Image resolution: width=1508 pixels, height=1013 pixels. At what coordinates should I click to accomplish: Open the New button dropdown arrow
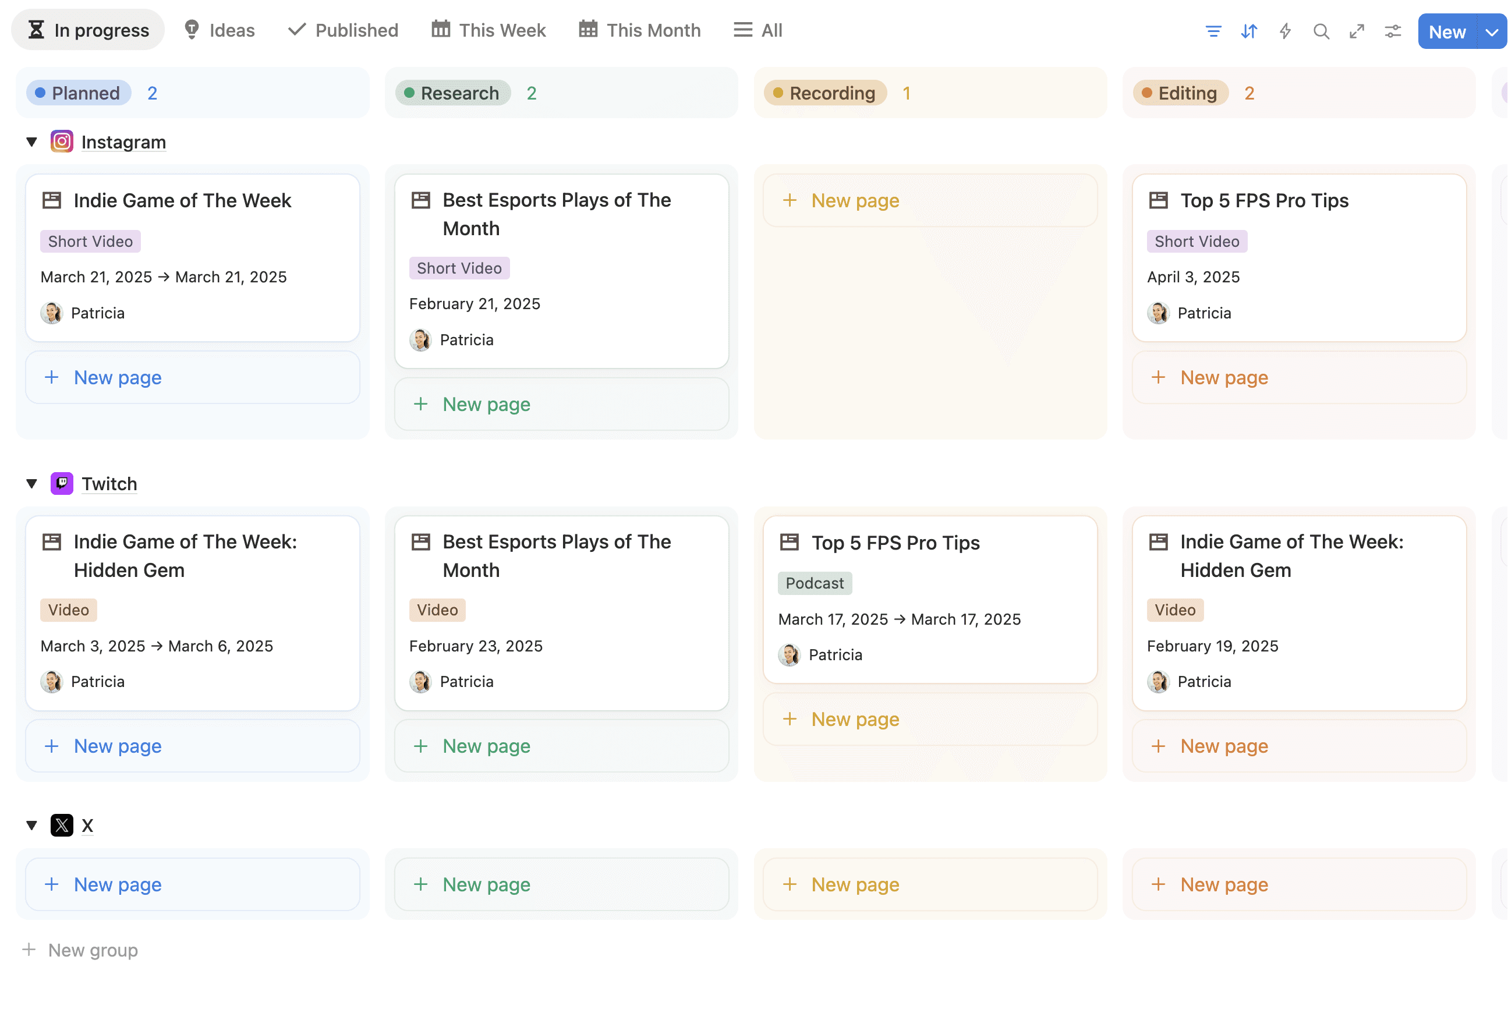click(1491, 31)
